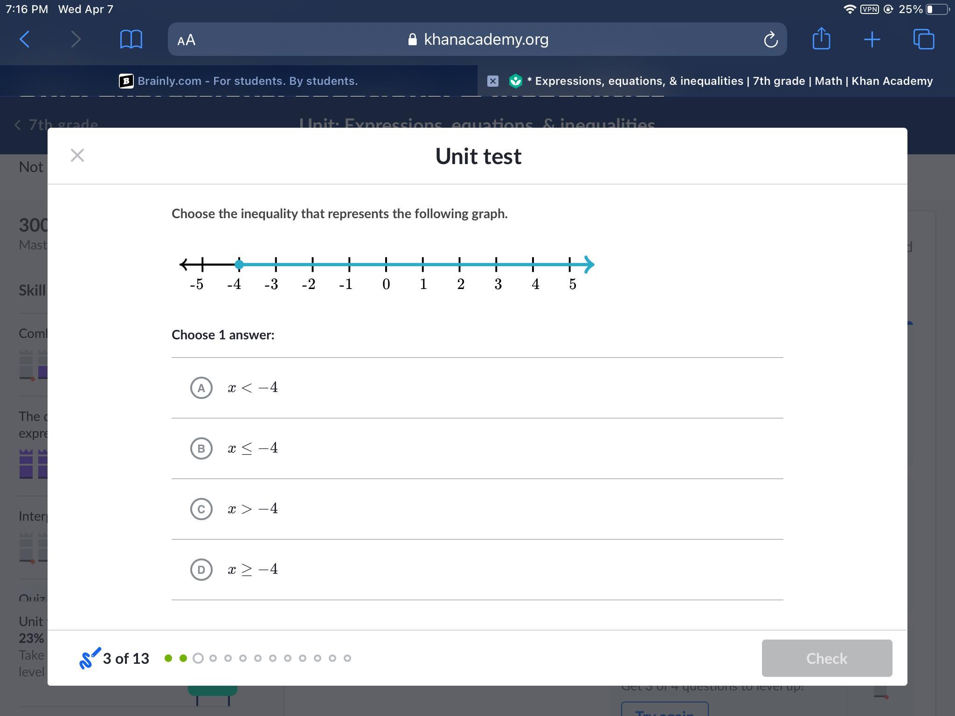This screenshot has width=955, height=716.
Task: Open the share sheet icon
Action: tap(821, 39)
